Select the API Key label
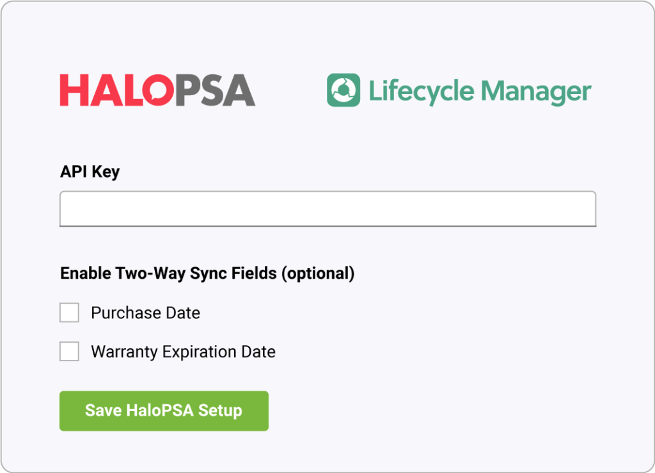Image resolution: width=655 pixels, height=473 pixels. [x=89, y=171]
